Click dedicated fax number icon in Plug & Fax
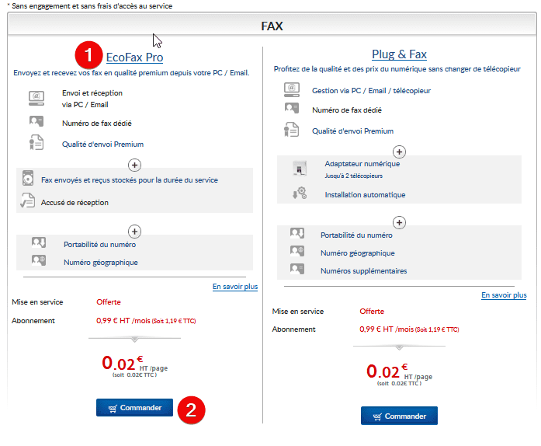 tap(292, 108)
